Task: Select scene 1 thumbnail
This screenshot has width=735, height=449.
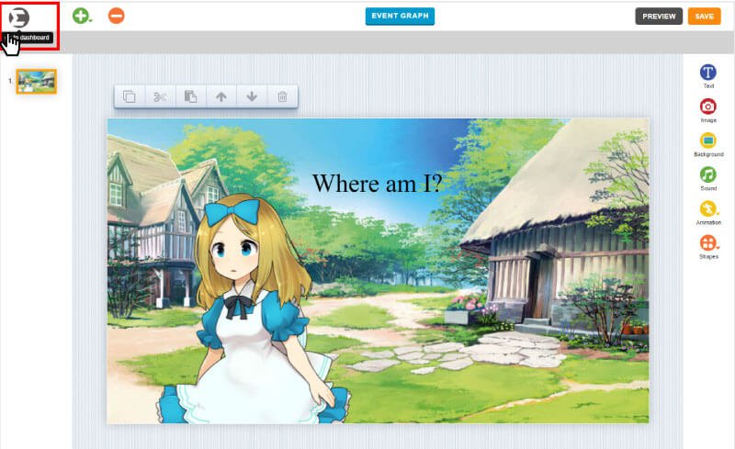Action: point(37,82)
